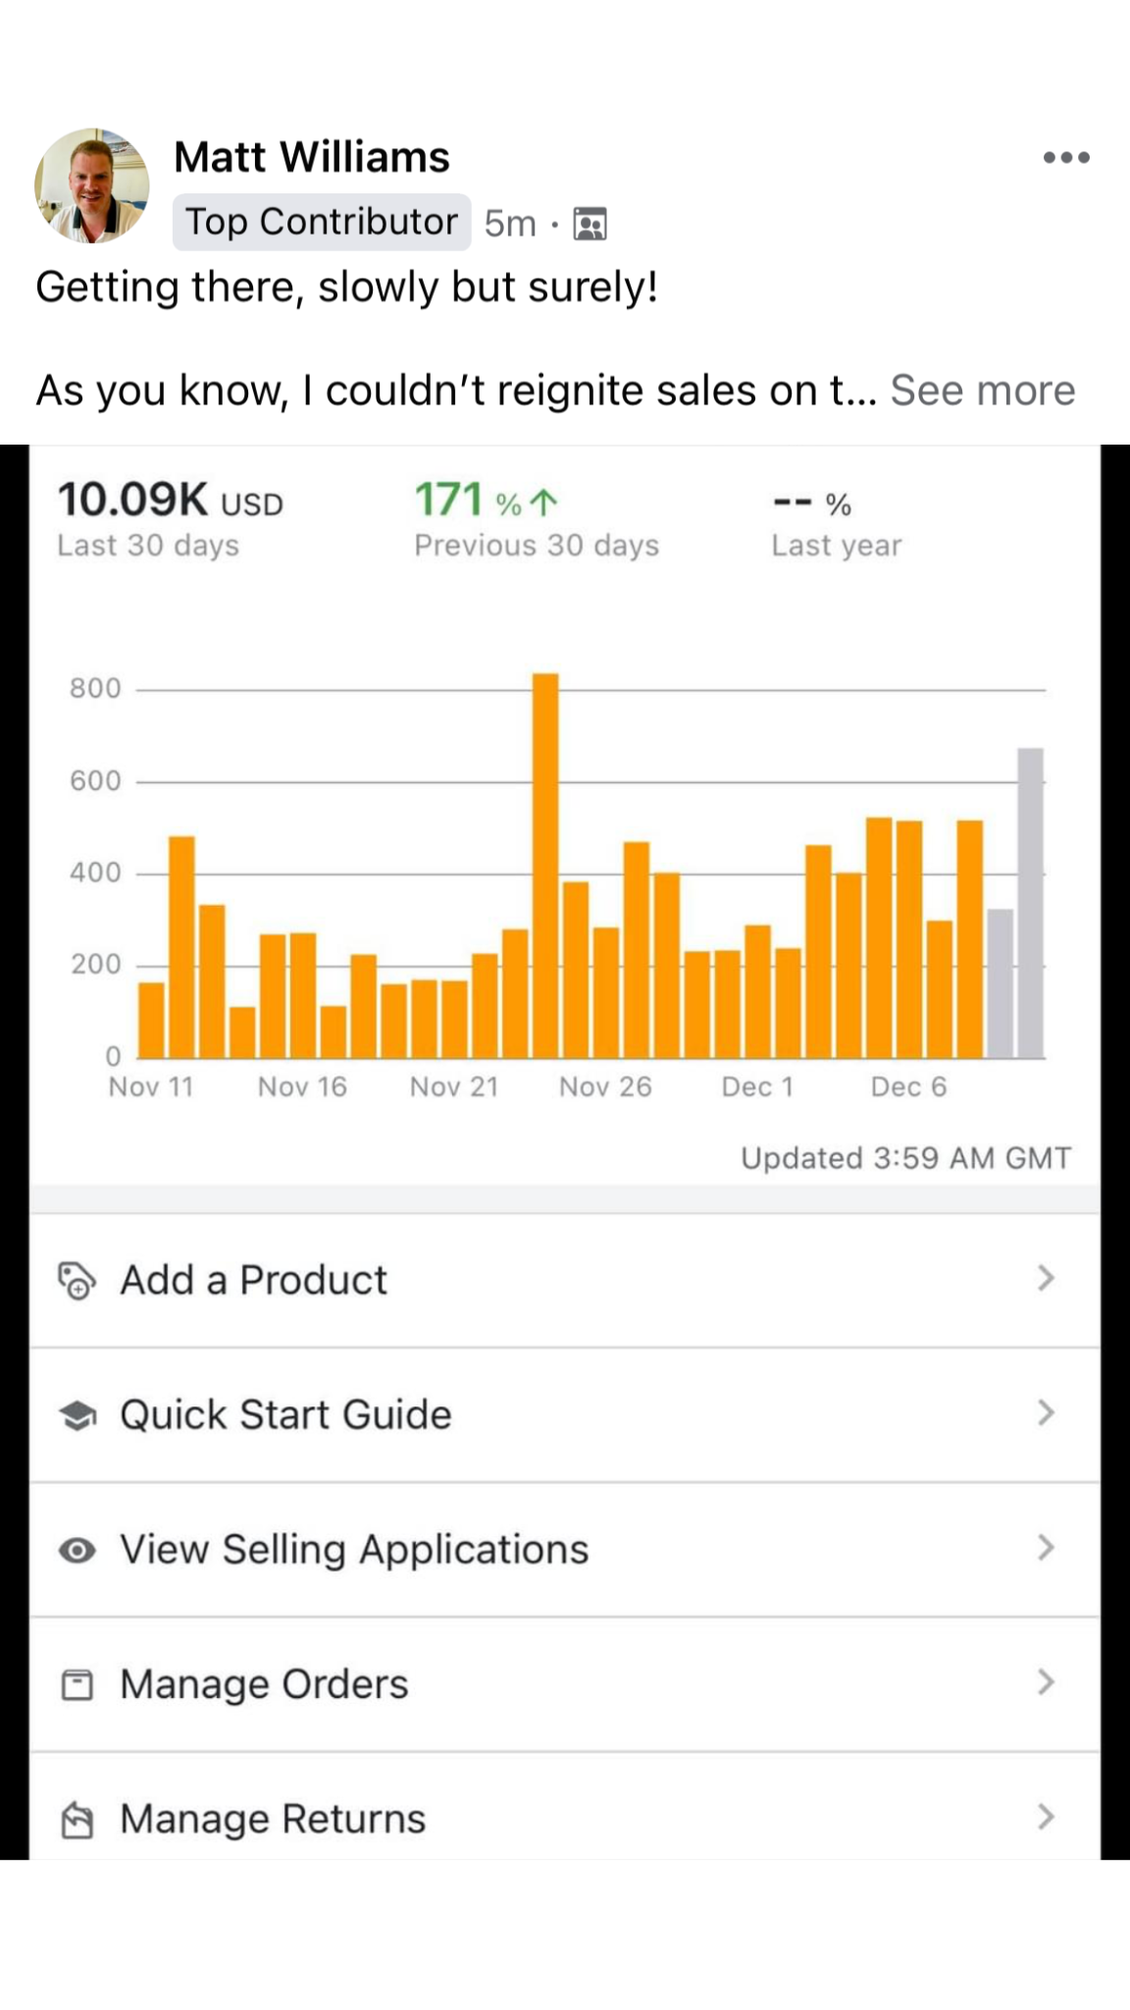The width and height of the screenshot is (1130, 2010).
Task: Tap the Top Contributor badge
Action: (322, 222)
